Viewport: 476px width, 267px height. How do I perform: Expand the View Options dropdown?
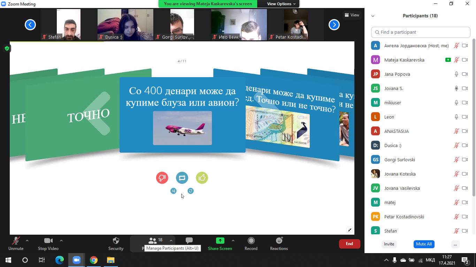click(x=281, y=4)
